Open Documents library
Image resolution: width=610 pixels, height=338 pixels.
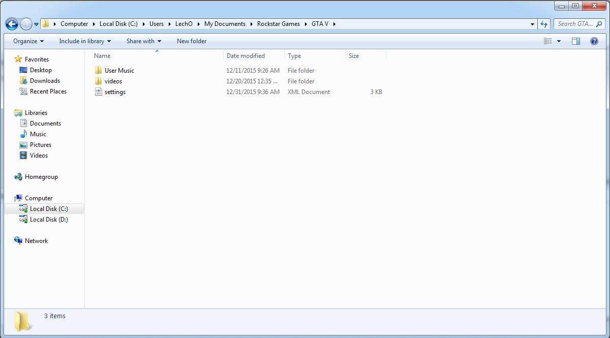tap(45, 124)
